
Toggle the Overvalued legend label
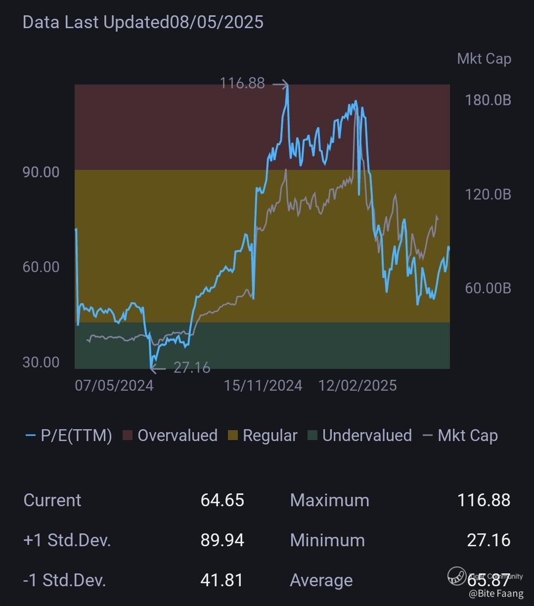tap(177, 436)
